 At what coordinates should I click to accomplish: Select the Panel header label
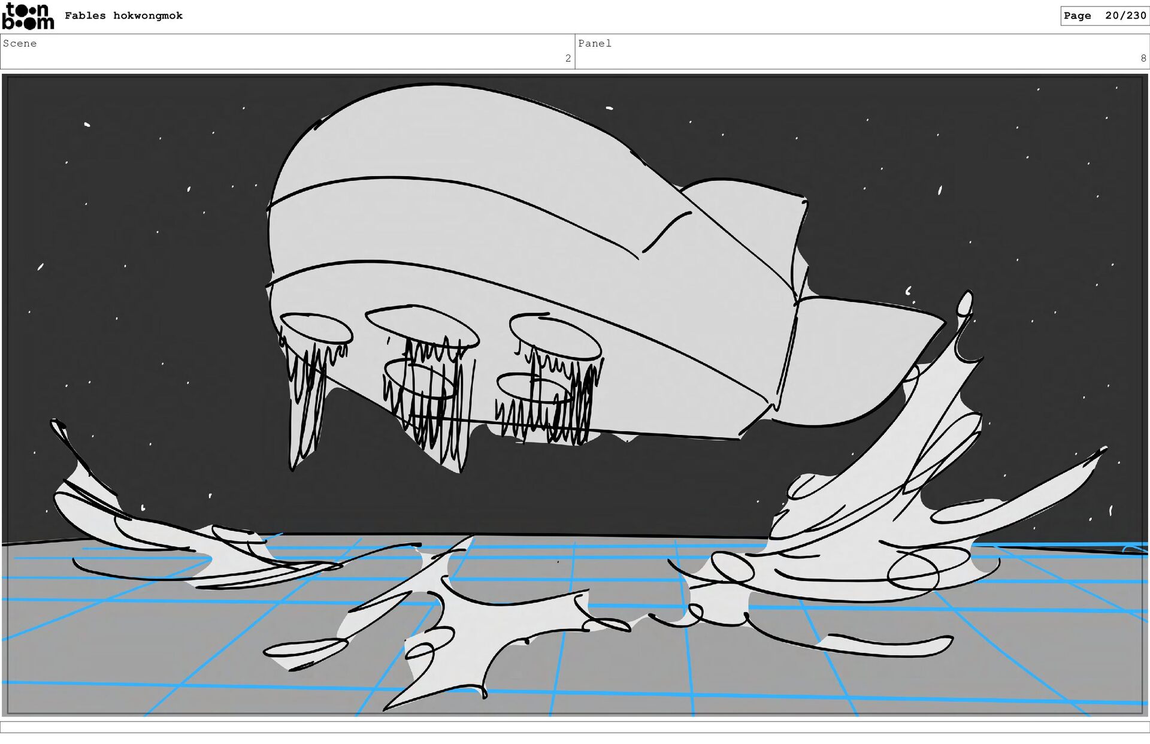(594, 43)
